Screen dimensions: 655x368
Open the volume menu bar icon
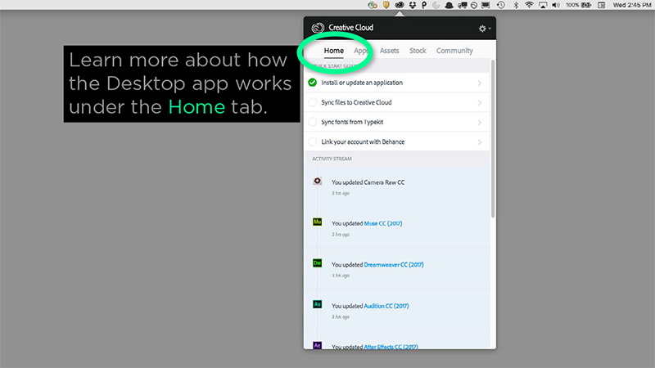pyautogui.click(x=556, y=5)
